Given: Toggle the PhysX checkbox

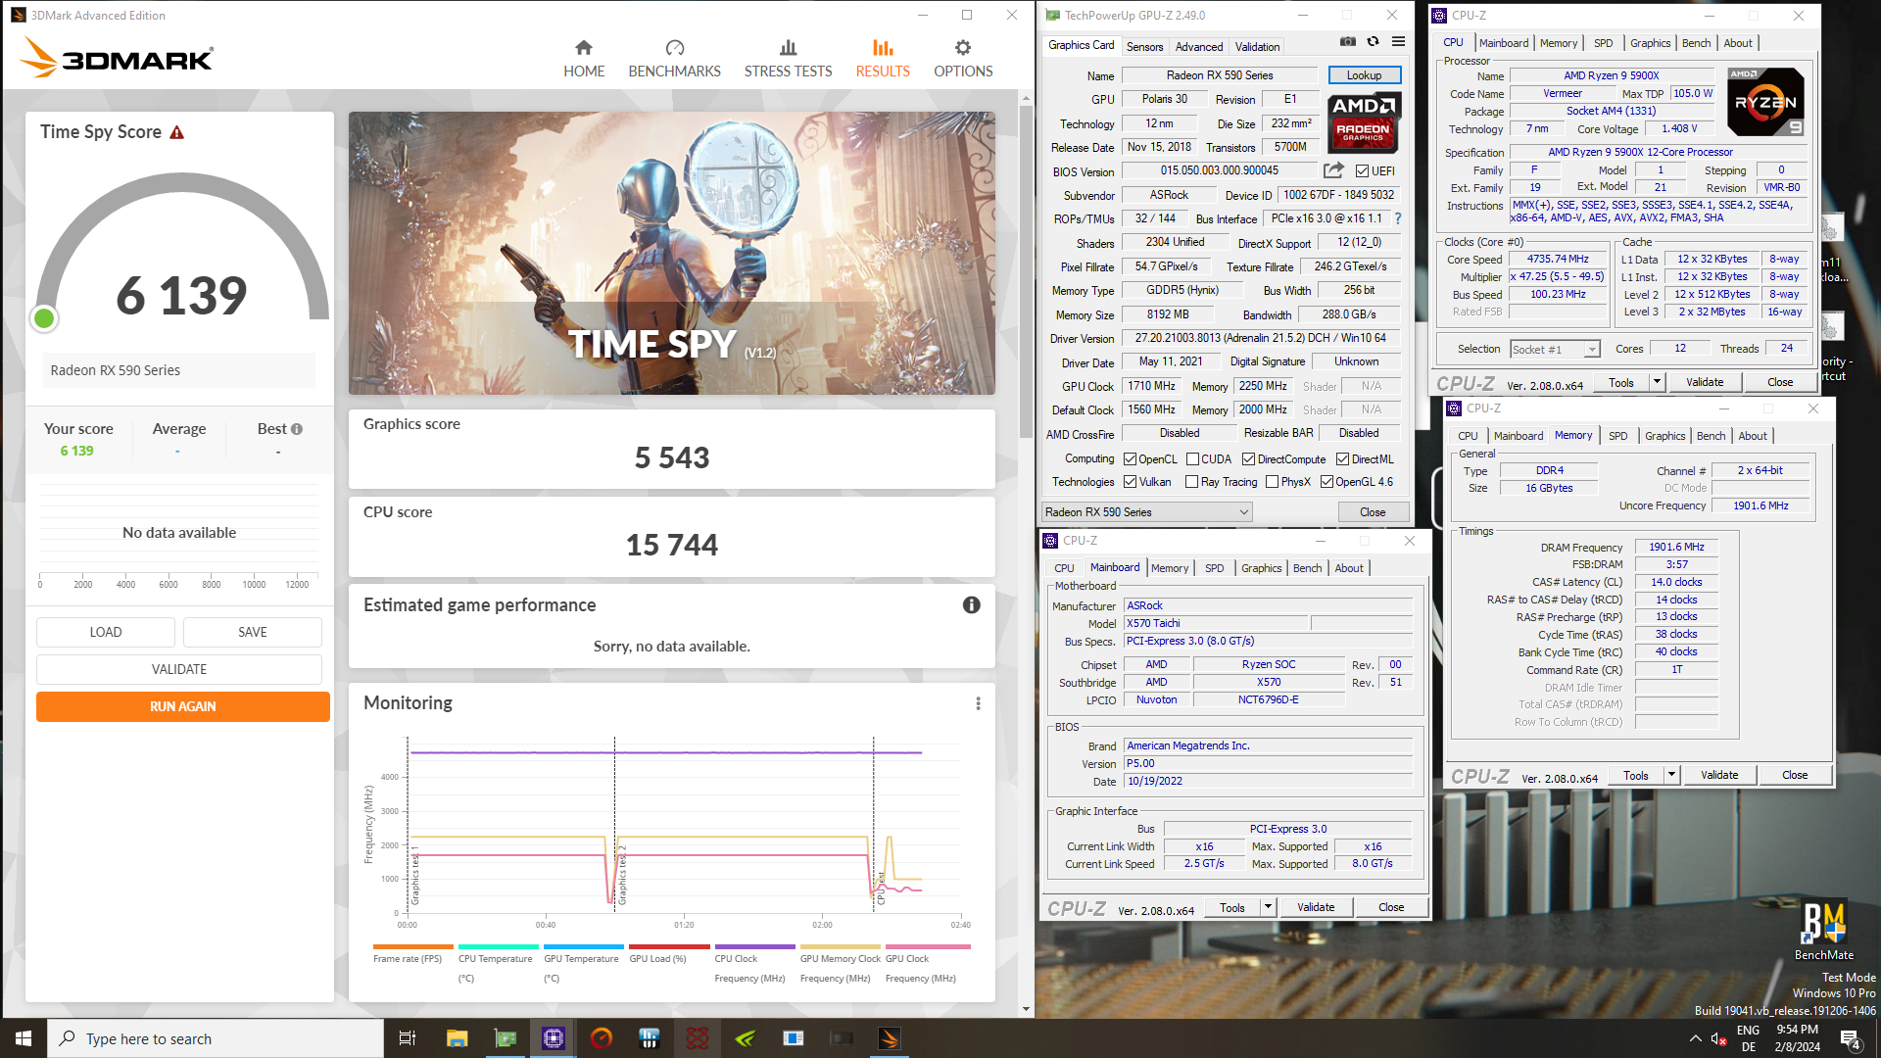Looking at the screenshot, I should (1273, 482).
